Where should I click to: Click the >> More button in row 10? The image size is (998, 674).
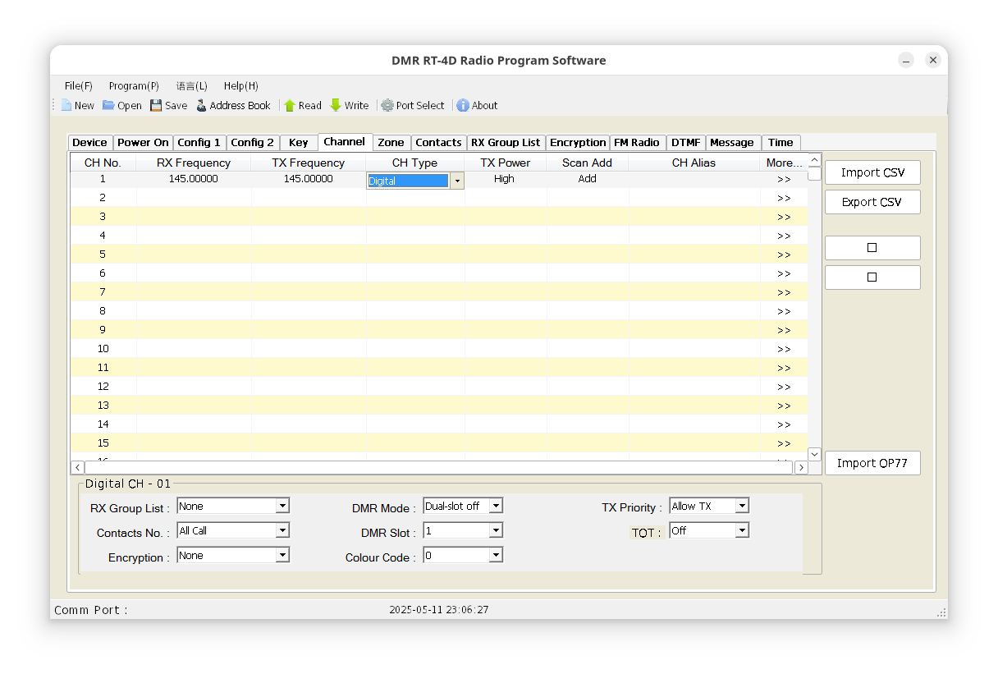click(784, 349)
